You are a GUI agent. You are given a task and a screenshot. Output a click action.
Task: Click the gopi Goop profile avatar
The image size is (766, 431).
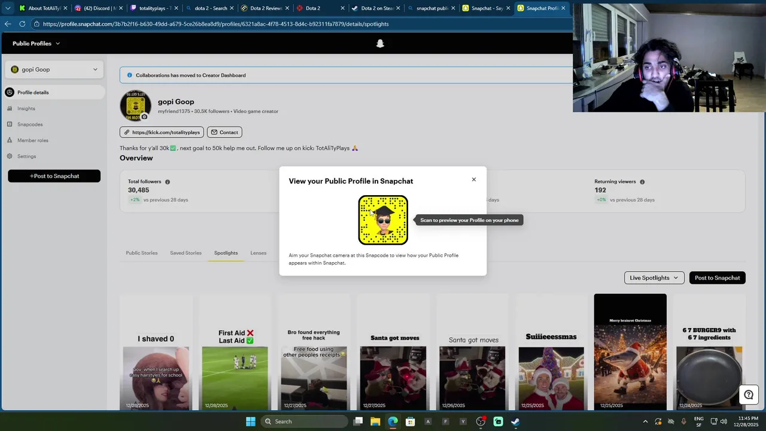135,106
